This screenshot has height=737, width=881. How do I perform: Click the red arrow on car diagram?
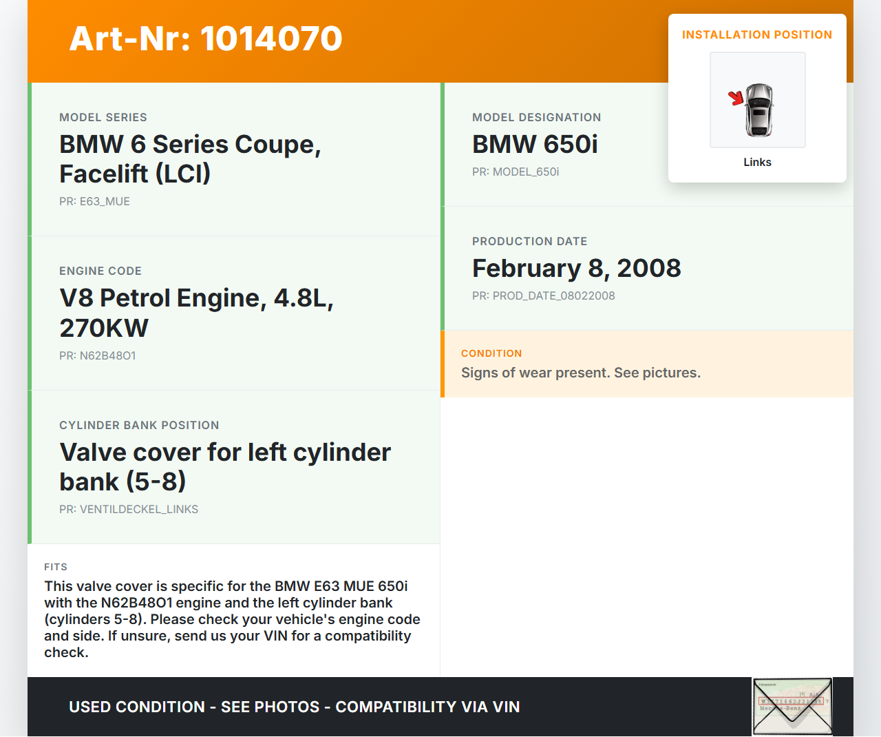(x=736, y=98)
